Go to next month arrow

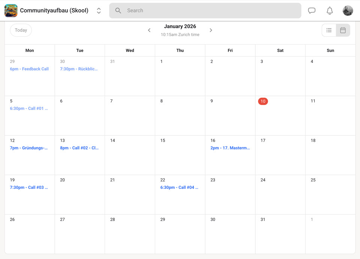[x=211, y=30]
